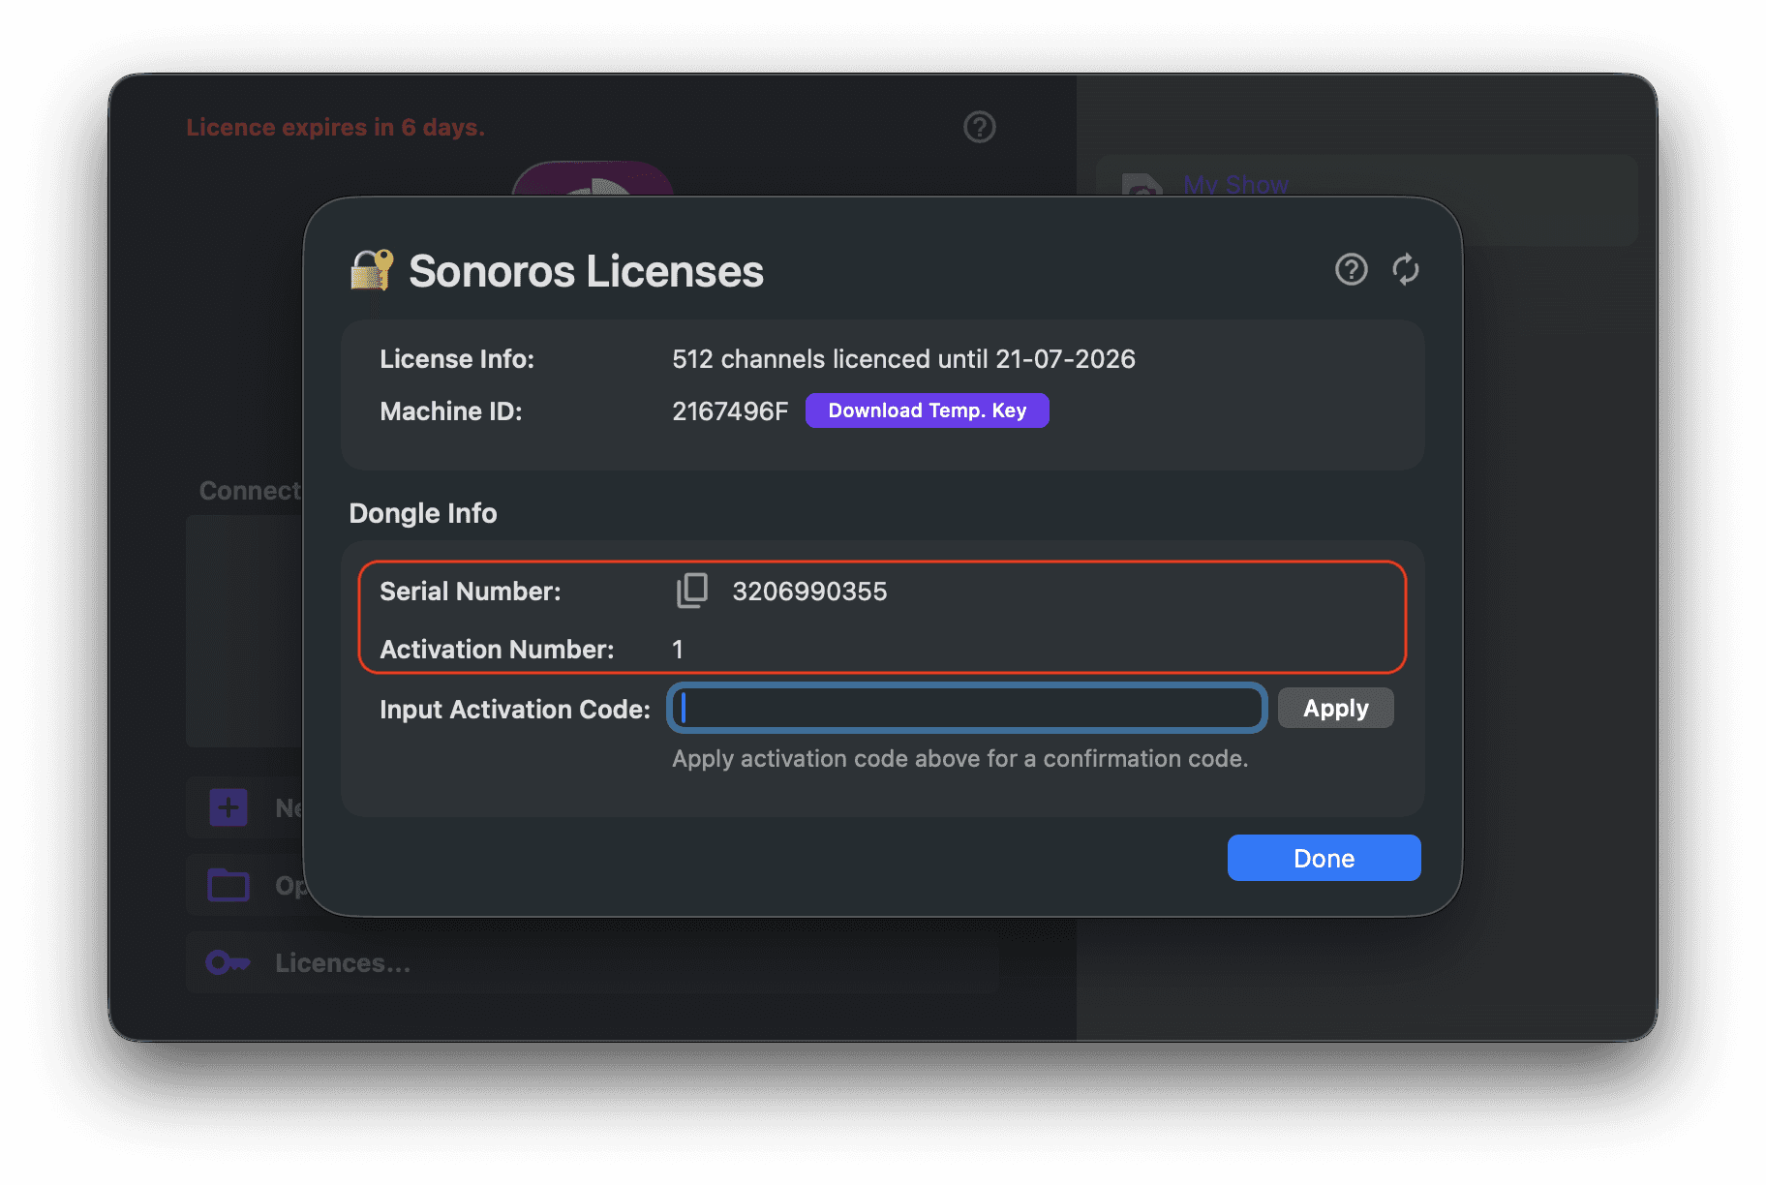Click the folder icon to open a show

point(228,885)
